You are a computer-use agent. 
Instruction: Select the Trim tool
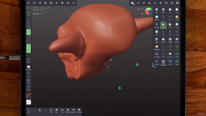[x=163, y=33]
